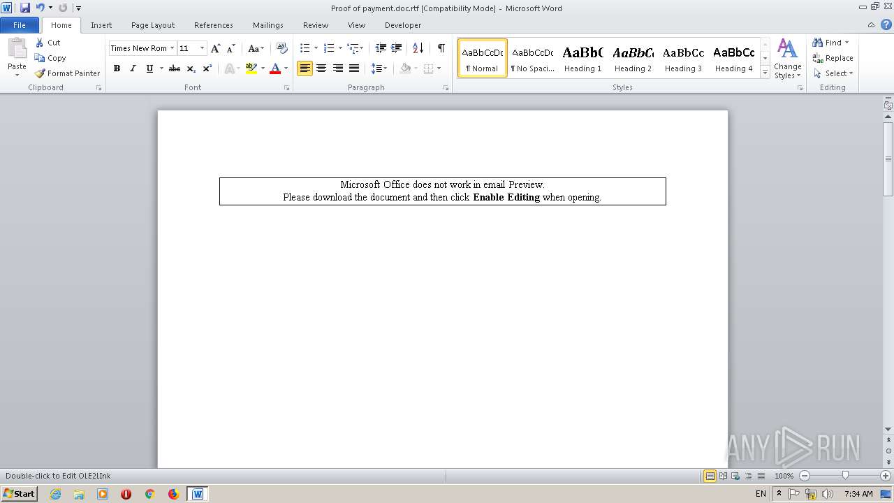Viewport: 894px width, 503px height.
Task: Open the Select dropdown in Editing
Action: [833, 73]
